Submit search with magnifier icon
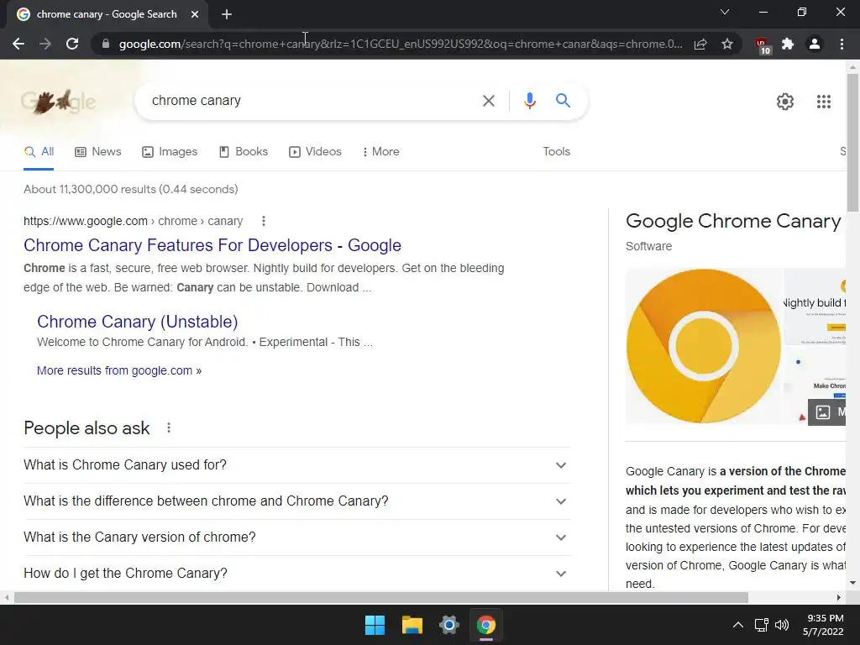 pyautogui.click(x=563, y=101)
